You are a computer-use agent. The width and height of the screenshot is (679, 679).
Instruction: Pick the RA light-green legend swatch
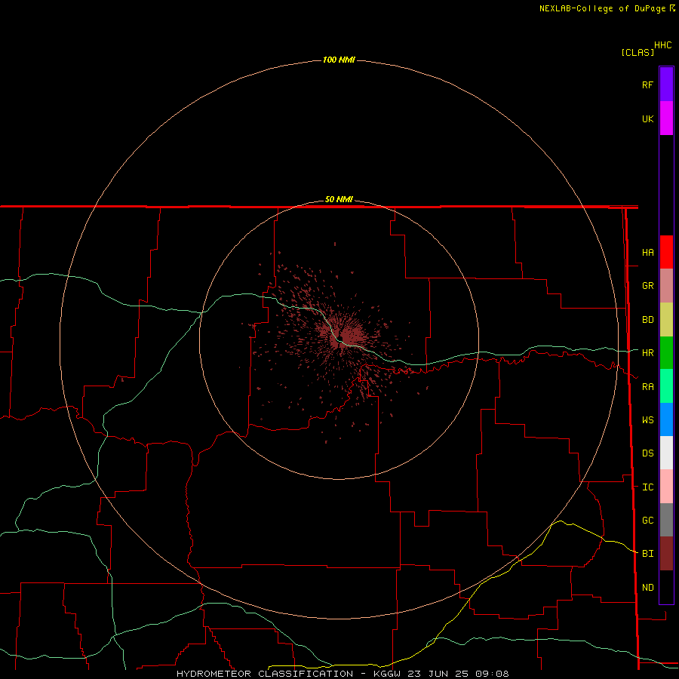coord(666,386)
